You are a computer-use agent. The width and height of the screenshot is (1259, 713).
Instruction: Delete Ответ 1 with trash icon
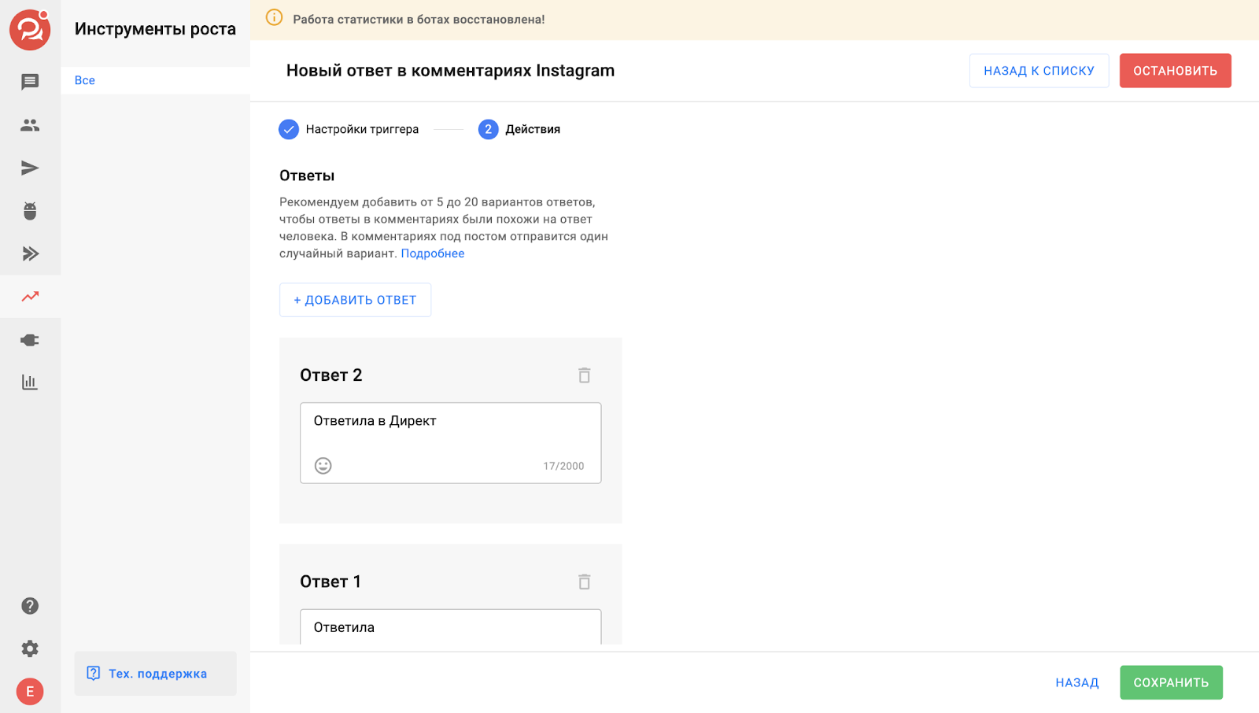(x=584, y=582)
